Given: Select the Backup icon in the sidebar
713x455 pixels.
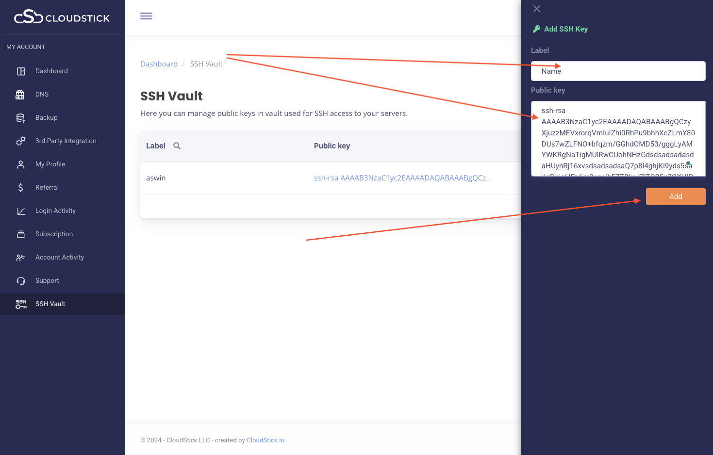Looking at the screenshot, I should 20,117.
